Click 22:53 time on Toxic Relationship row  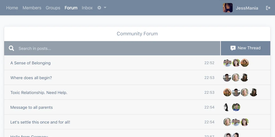(x=209, y=92)
